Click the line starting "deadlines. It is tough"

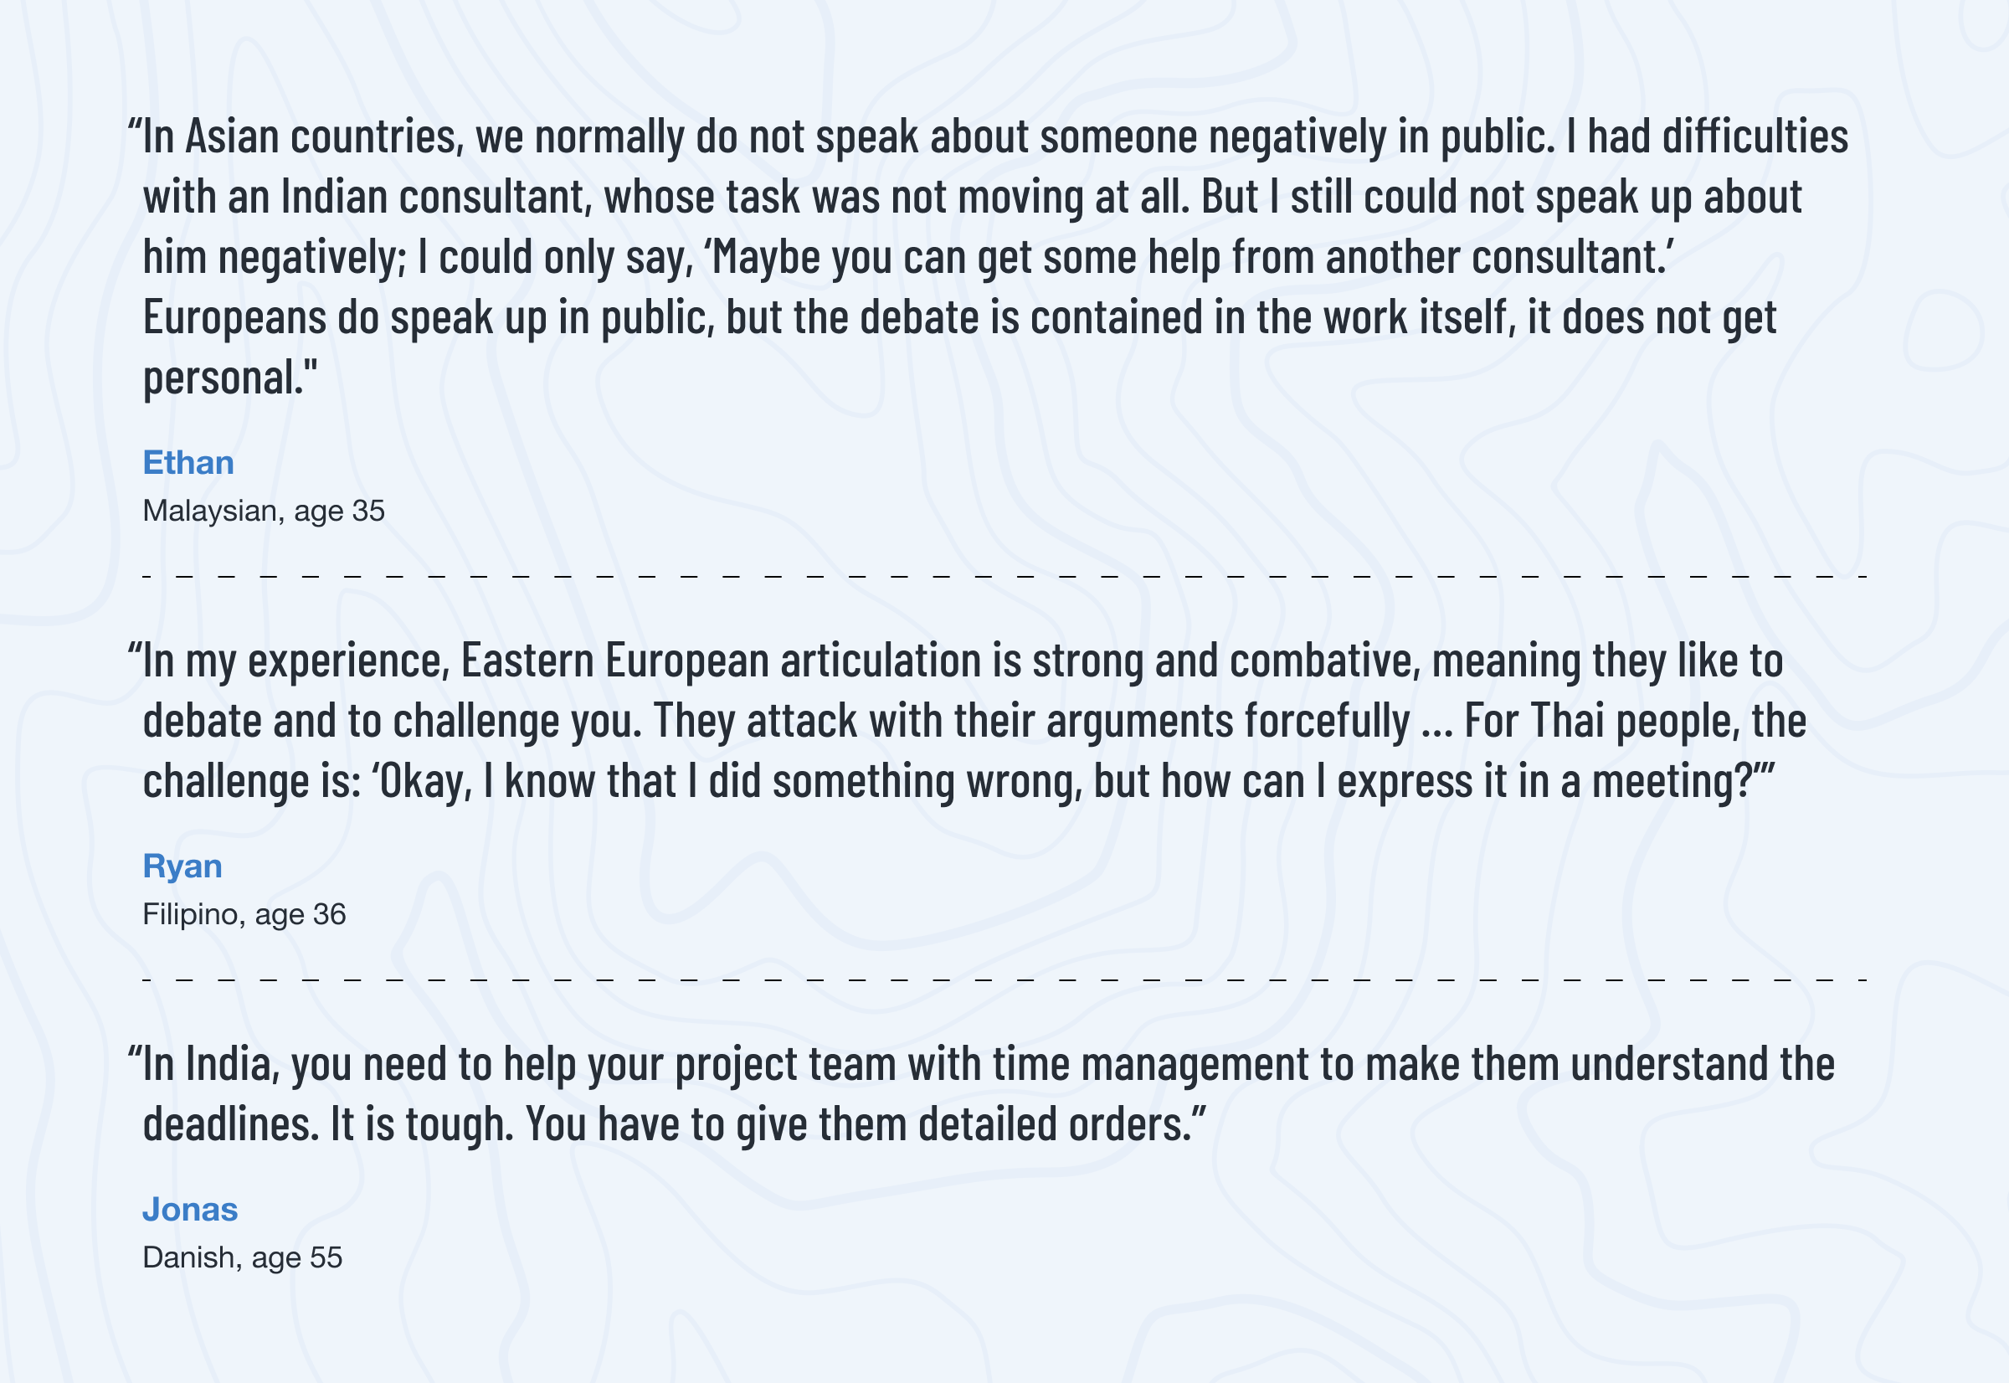[674, 1125]
